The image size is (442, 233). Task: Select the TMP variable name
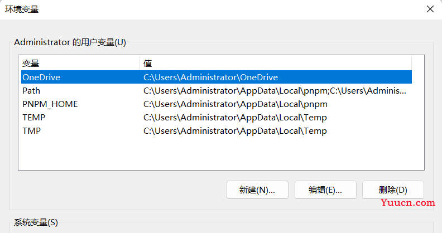click(x=32, y=131)
